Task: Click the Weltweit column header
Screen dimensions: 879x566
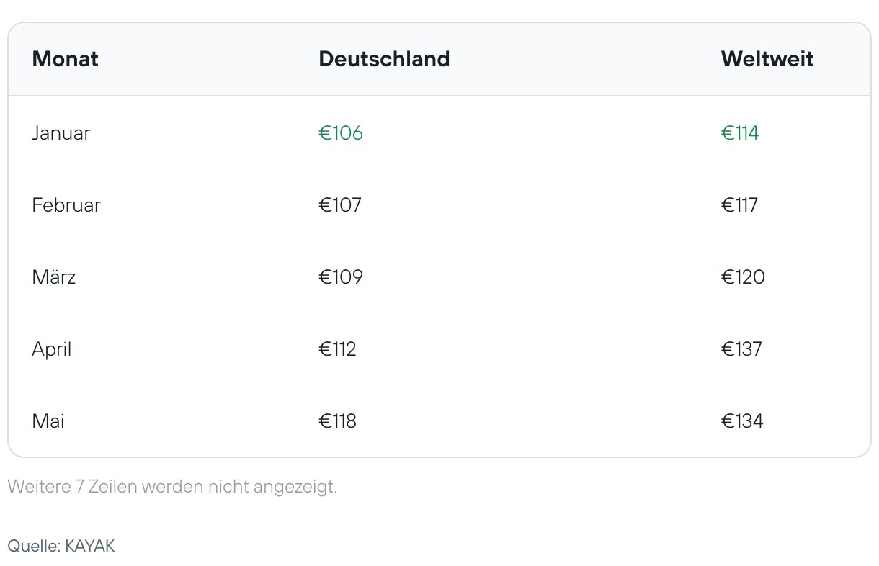Action: click(767, 59)
